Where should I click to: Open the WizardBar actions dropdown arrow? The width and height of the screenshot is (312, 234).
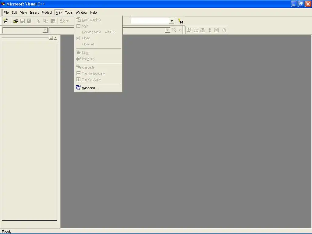[179, 30]
